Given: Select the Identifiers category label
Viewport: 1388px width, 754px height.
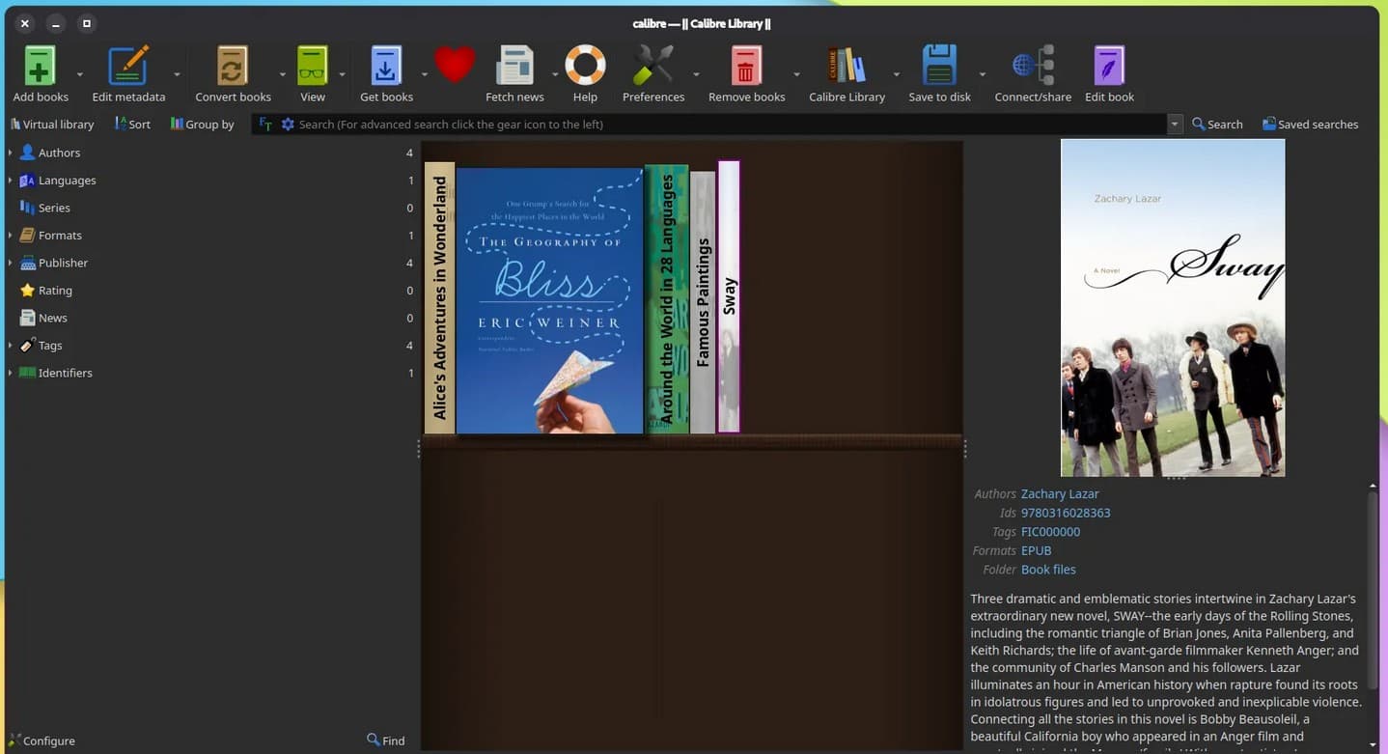Looking at the screenshot, I should (66, 373).
